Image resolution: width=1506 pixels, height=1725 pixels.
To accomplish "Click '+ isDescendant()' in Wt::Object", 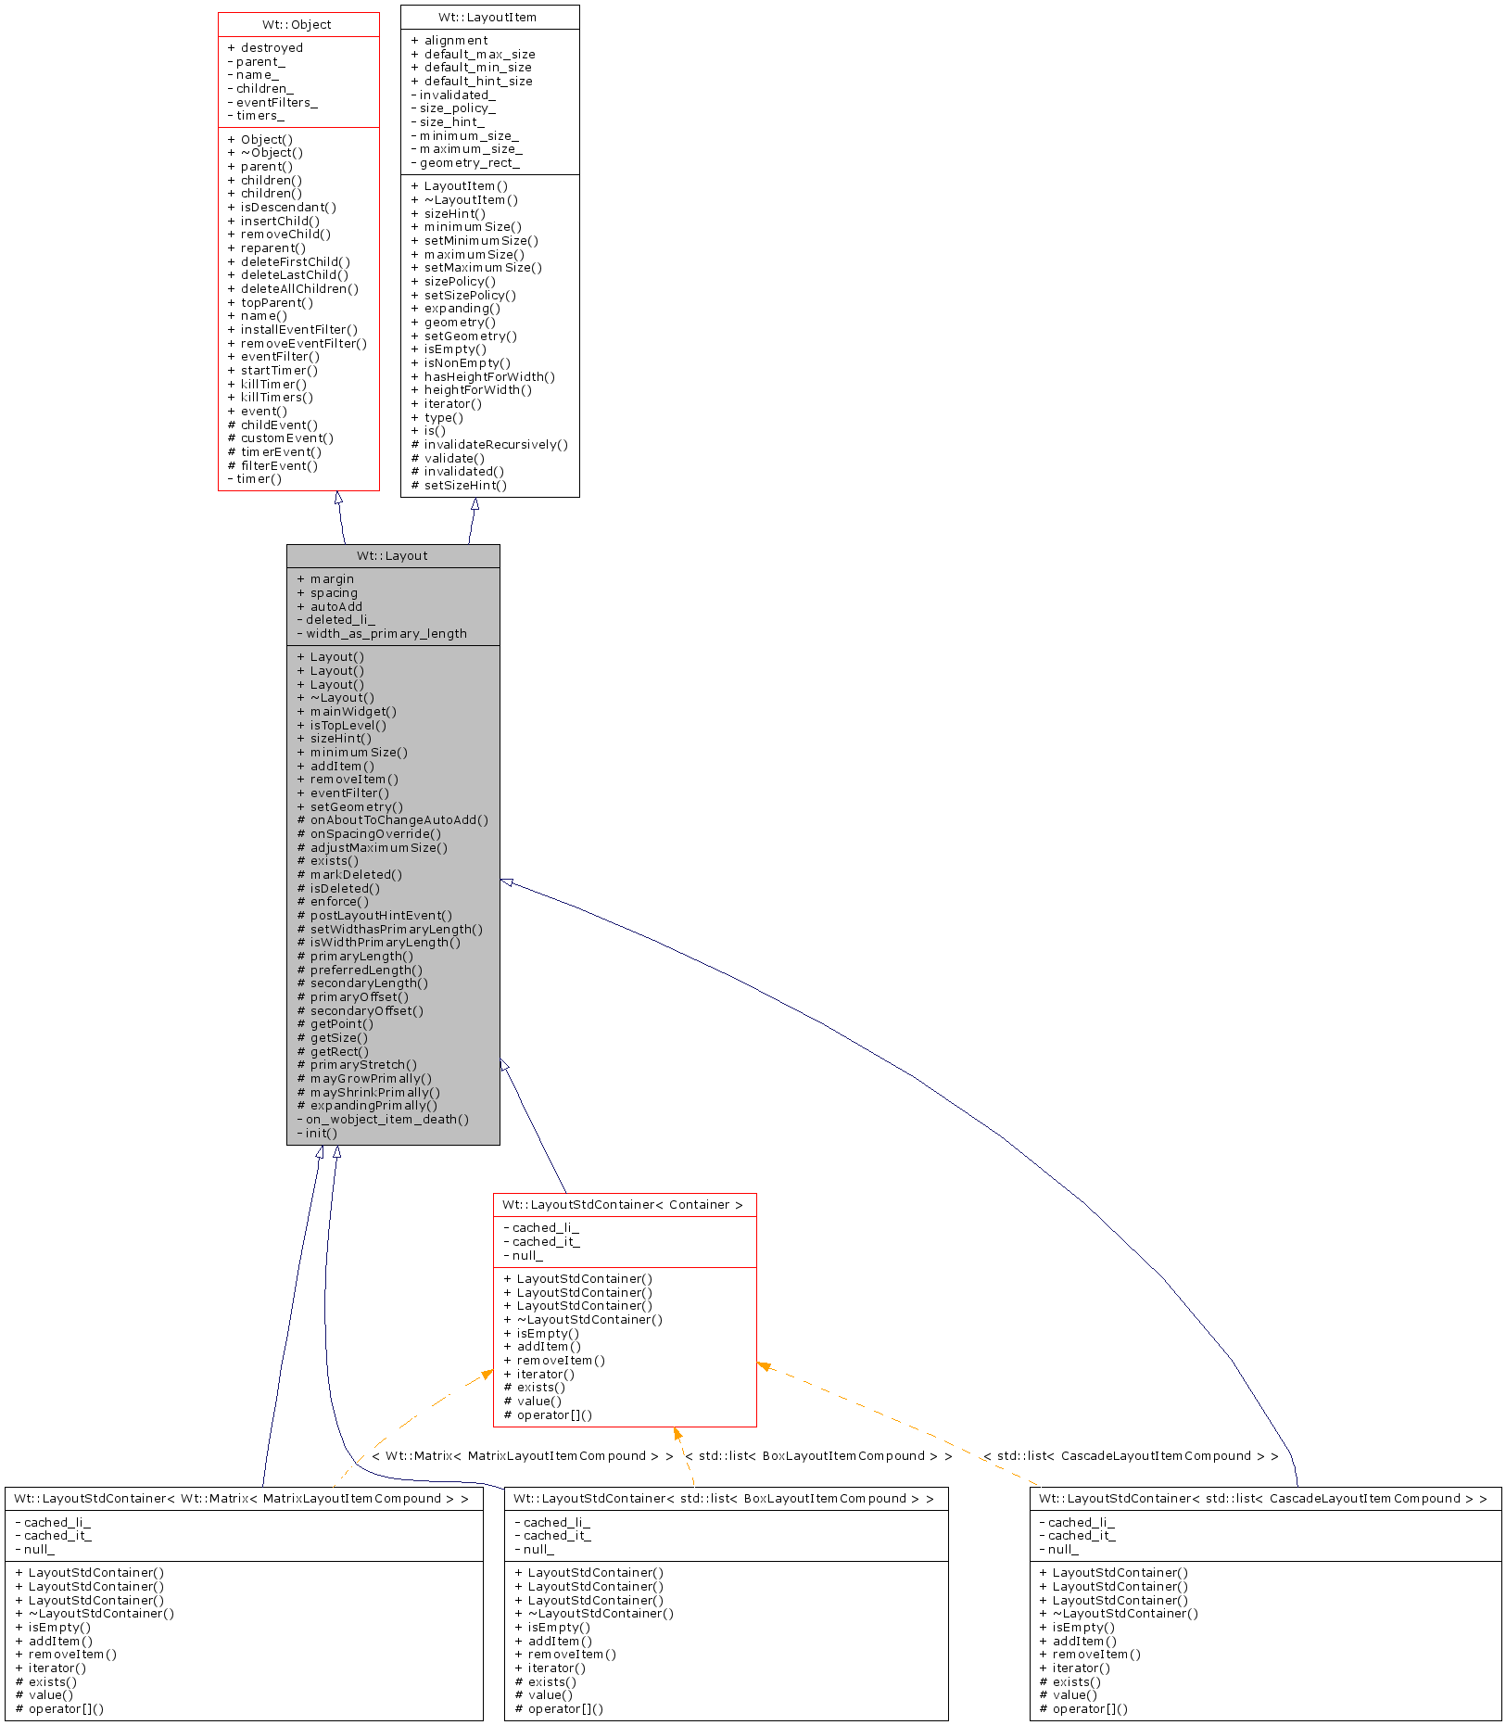I will click(282, 208).
